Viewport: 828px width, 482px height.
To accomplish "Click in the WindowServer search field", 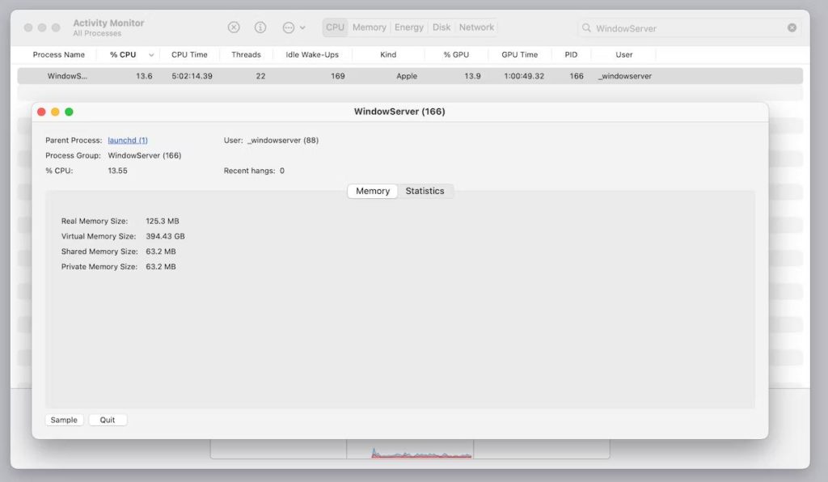I will click(x=689, y=28).
